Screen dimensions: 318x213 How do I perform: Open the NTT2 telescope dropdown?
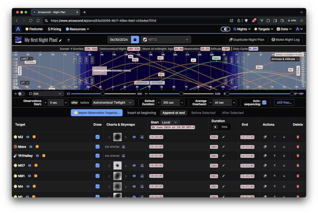pos(166,40)
